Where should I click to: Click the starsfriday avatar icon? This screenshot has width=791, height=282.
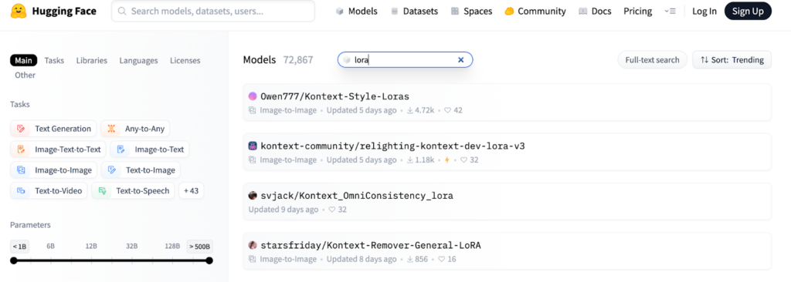coord(253,245)
